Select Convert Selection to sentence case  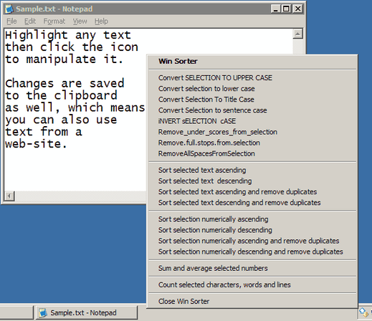click(x=252, y=110)
